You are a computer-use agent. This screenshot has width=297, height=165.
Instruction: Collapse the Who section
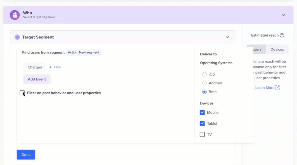[284, 15]
